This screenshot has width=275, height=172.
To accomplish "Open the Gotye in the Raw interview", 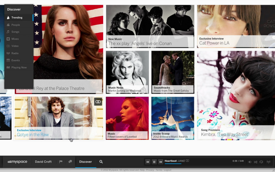I will click(59, 118).
